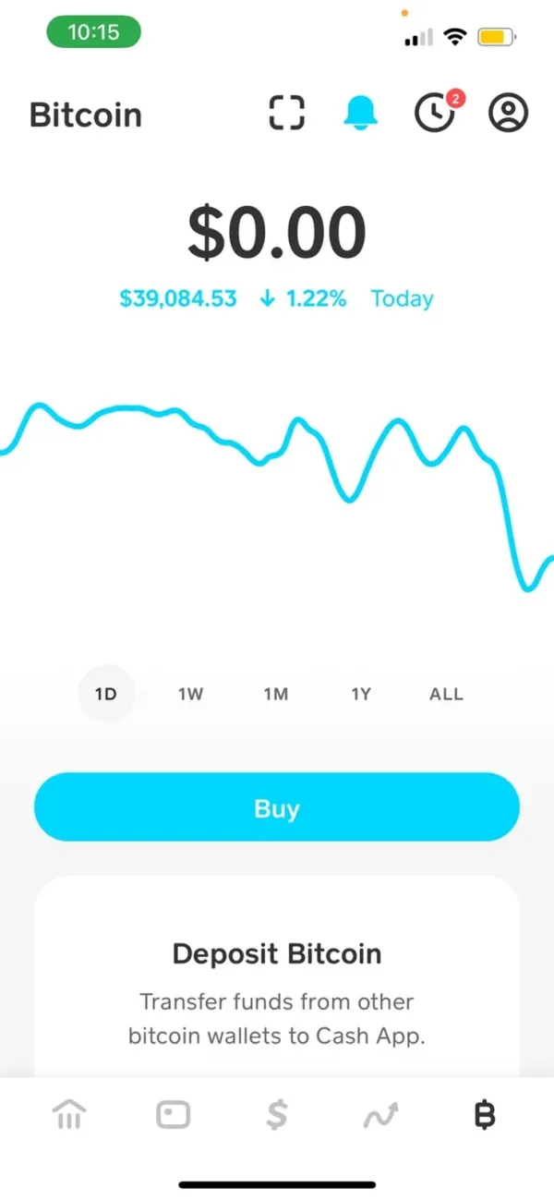Open the Deposit Bitcoin card
The image size is (554, 1200).
pyautogui.click(x=277, y=979)
